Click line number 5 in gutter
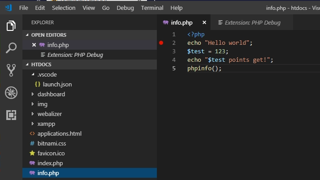 click(174, 69)
